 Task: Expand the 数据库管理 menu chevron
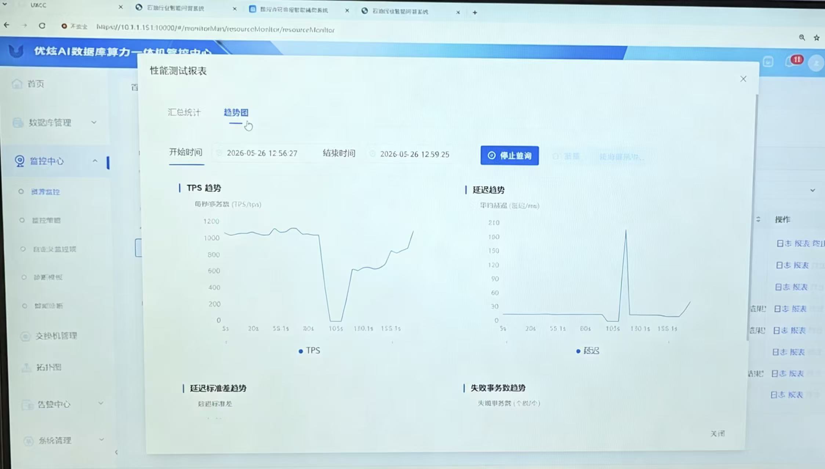[94, 122]
